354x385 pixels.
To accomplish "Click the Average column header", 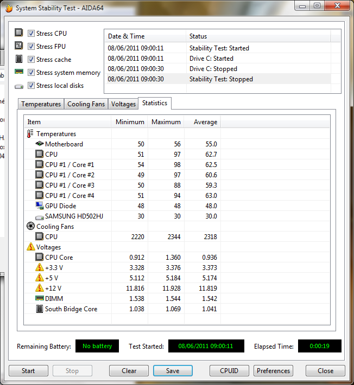I will click(203, 122).
